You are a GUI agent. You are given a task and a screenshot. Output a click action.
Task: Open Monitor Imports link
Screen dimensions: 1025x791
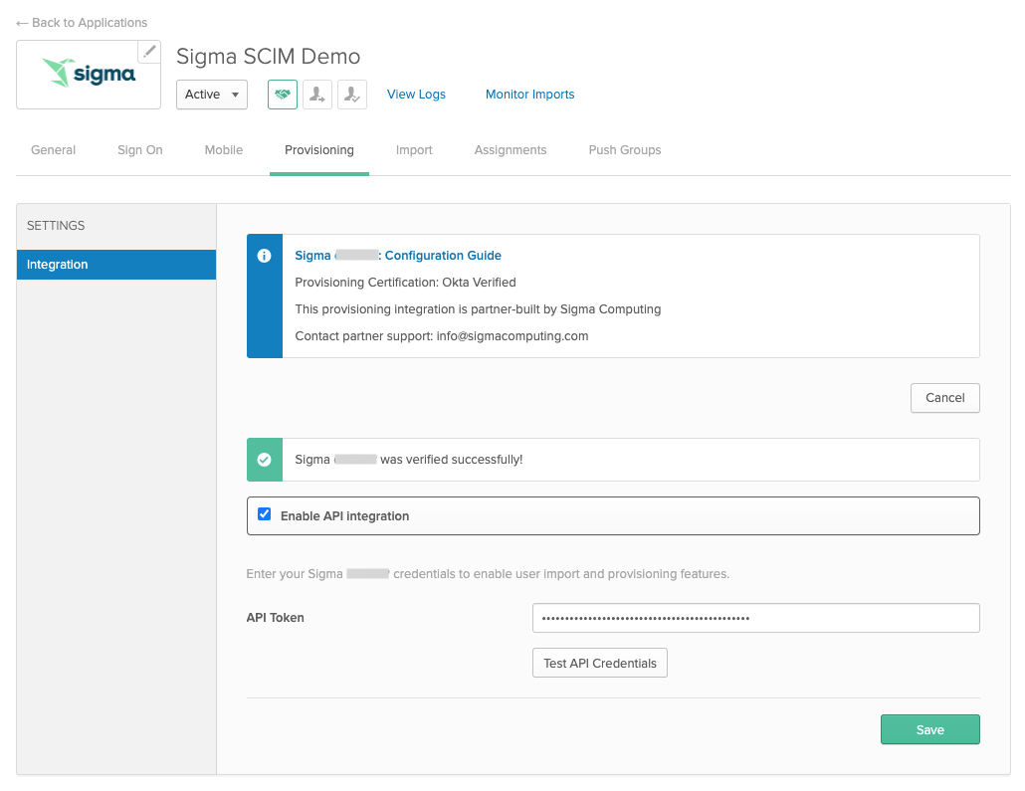click(x=529, y=95)
